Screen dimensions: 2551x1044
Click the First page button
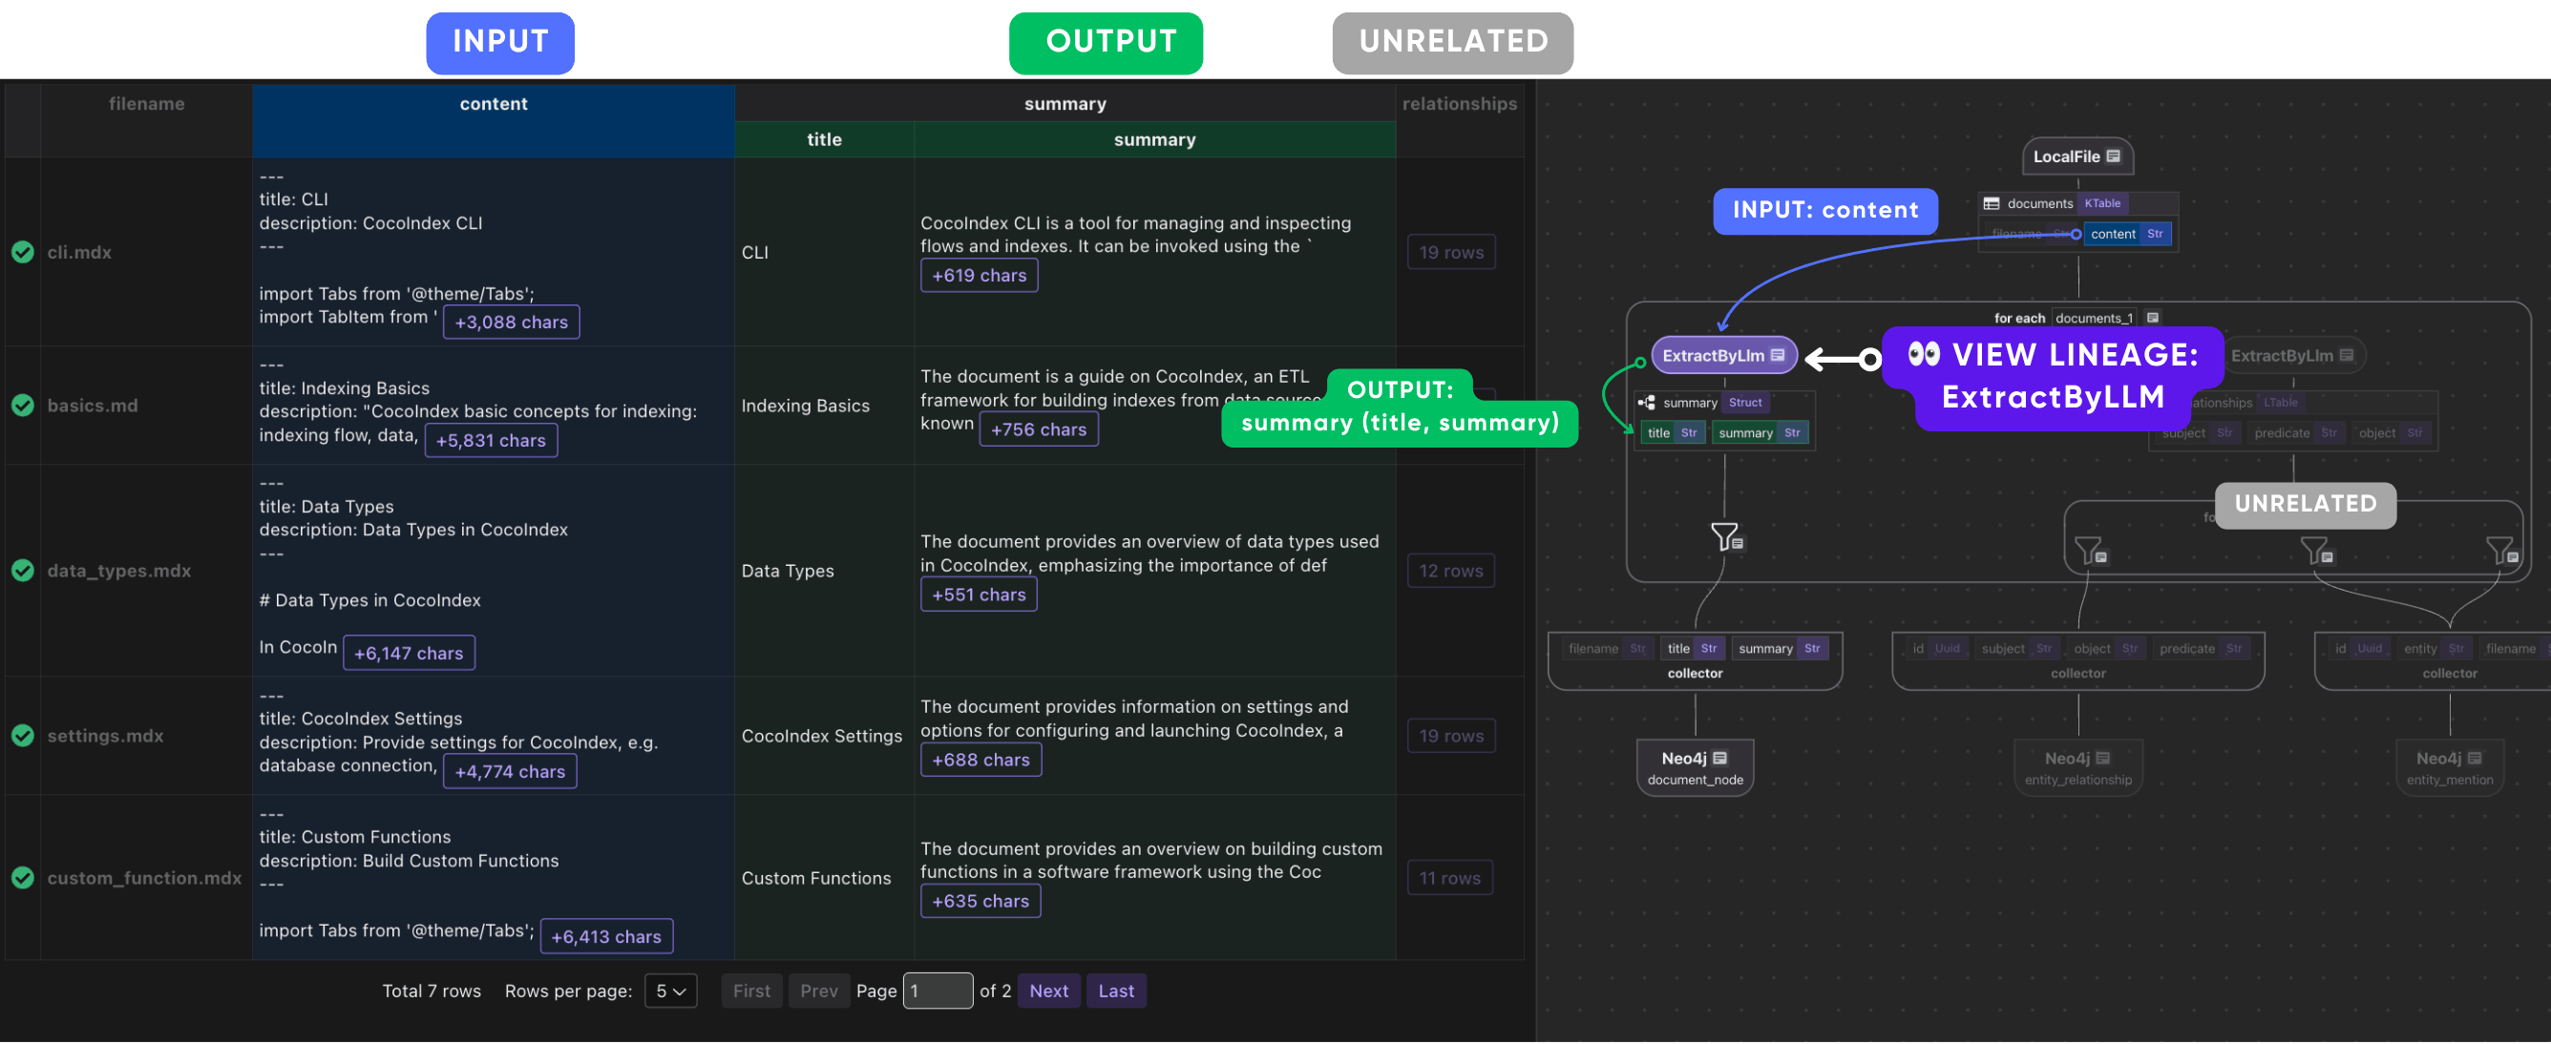(751, 992)
